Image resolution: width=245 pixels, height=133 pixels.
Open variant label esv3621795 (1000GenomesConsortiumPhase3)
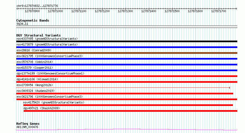click(50, 56)
